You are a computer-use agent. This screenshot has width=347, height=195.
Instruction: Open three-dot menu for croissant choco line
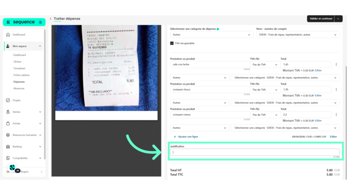point(336,90)
